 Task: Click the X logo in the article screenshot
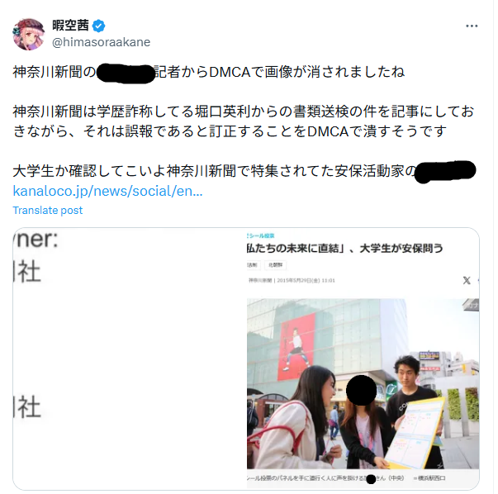[467, 280]
